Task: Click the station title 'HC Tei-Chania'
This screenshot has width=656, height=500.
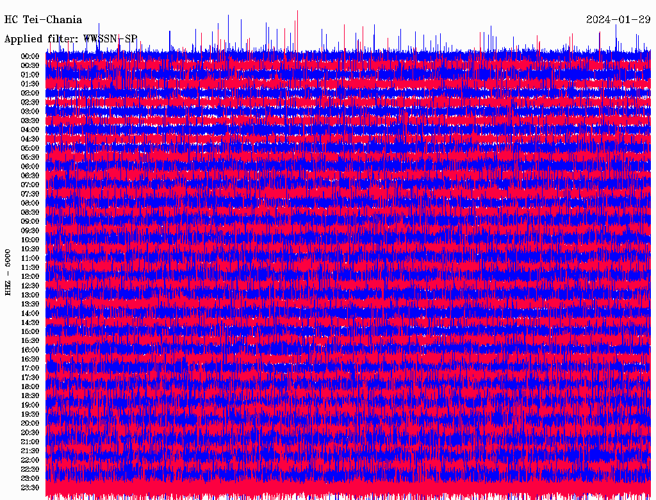Action: pyautogui.click(x=43, y=20)
